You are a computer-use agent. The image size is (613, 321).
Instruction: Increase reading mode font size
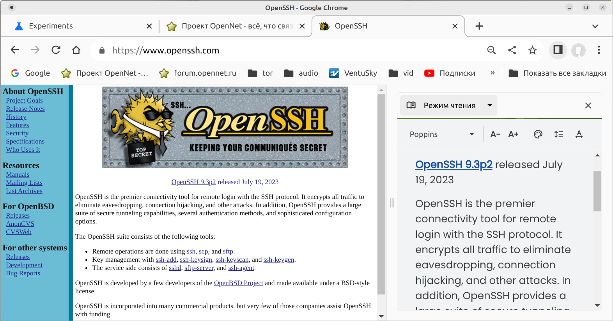(513, 134)
